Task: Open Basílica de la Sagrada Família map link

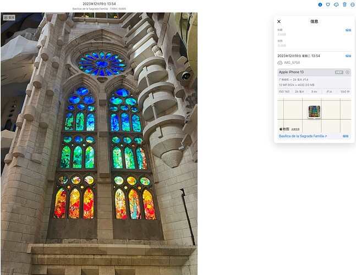Action: point(303,136)
